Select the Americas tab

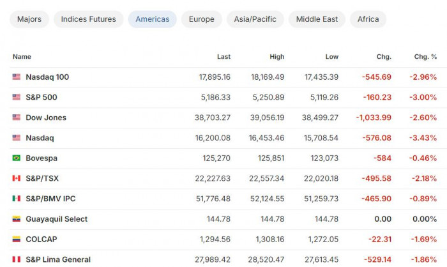[x=152, y=19]
